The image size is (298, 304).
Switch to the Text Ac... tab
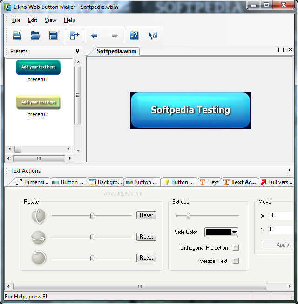[x=239, y=182]
